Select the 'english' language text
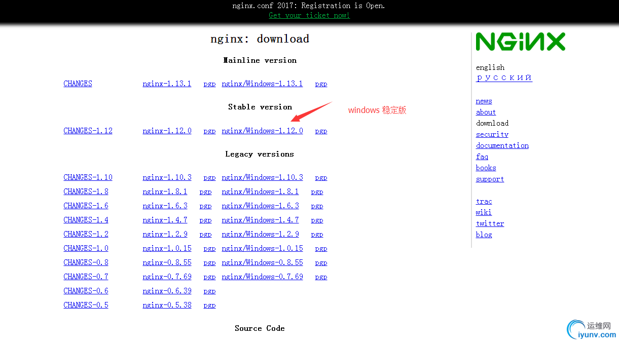The height and width of the screenshot is (343, 619). coord(490,67)
